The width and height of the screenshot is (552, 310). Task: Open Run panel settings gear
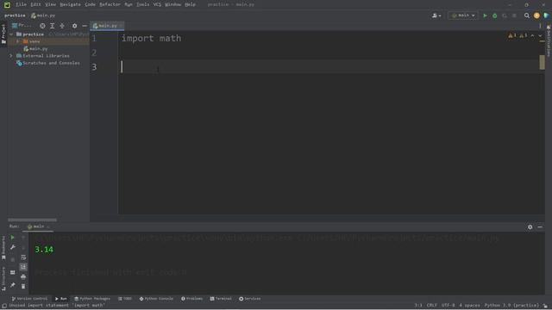(x=530, y=227)
